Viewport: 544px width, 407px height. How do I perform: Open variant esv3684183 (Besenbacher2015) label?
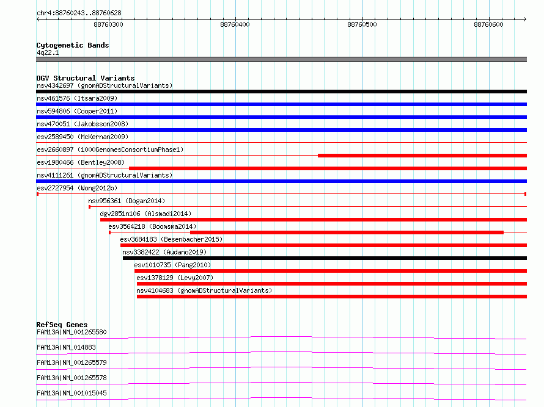[171, 239]
